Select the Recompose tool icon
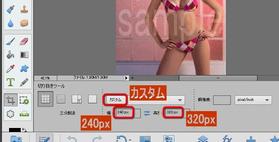This screenshot has width=279, height=142. click(x=24, y=100)
